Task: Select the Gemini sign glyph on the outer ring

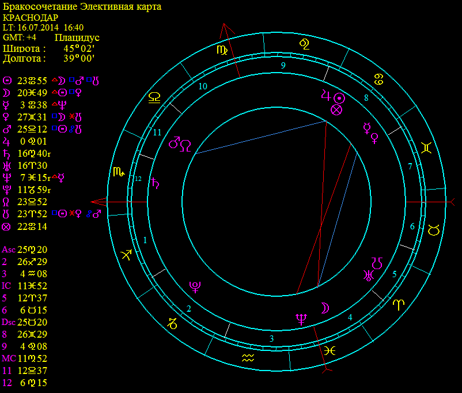Action: coord(426,148)
